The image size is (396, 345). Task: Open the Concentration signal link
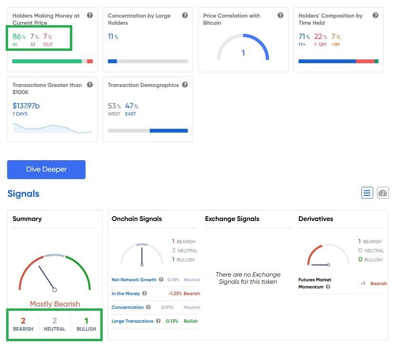127,307
